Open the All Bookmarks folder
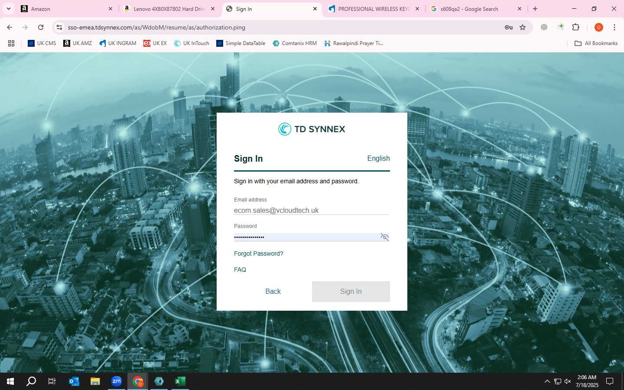Screen dimensions: 624x390 (596, 43)
